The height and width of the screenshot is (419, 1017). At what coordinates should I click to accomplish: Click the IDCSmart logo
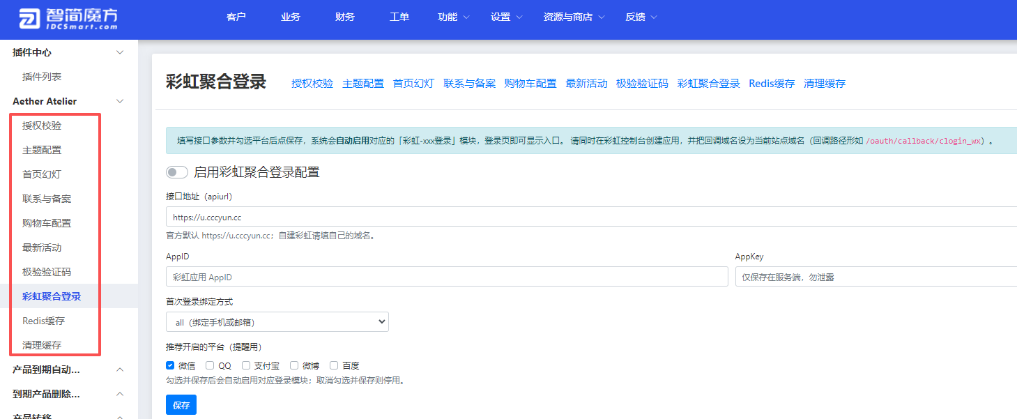68,19
